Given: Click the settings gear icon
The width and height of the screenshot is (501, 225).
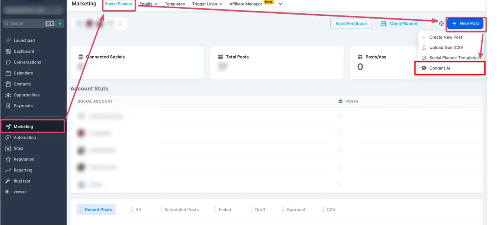Looking at the screenshot, I should coord(441,24).
